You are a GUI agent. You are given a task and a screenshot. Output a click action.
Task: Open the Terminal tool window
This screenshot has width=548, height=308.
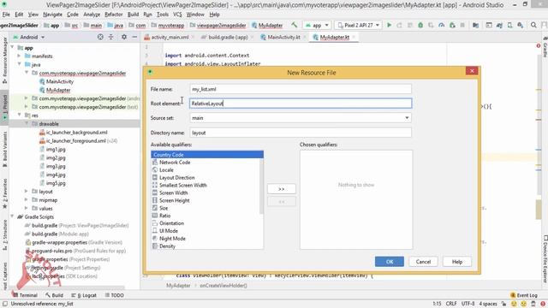pyautogui.click(x=25, y=295)
